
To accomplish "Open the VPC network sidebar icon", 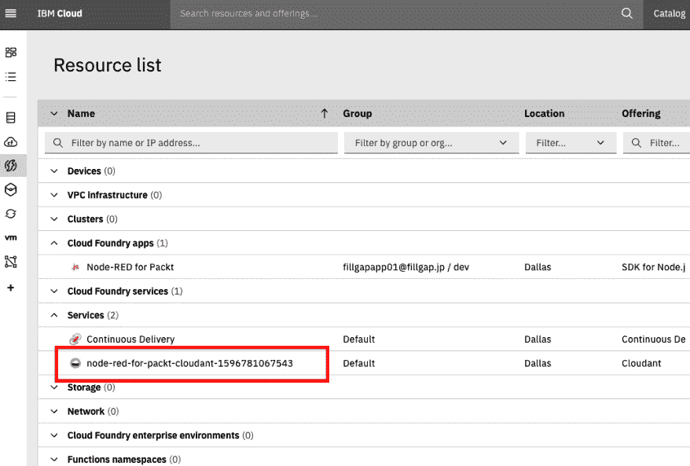I will point(10,262).
